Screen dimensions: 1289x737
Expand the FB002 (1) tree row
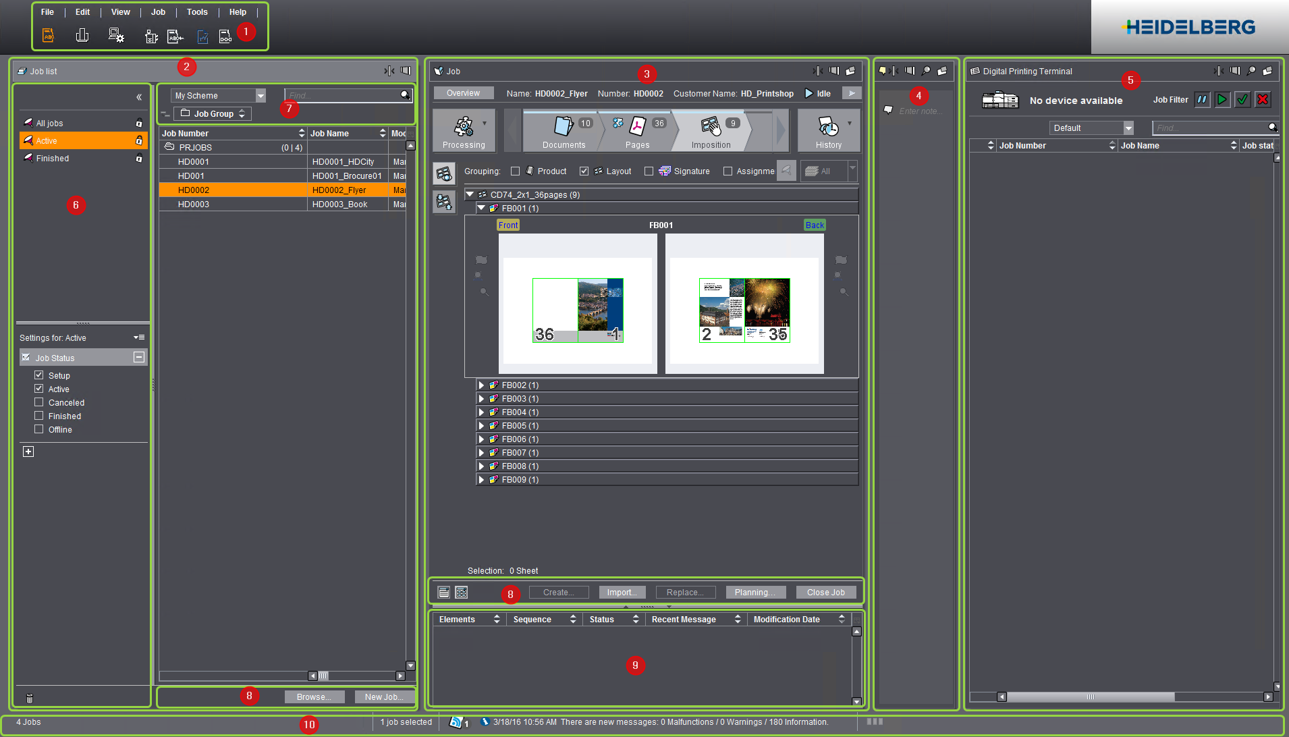(x=481, y=385)
